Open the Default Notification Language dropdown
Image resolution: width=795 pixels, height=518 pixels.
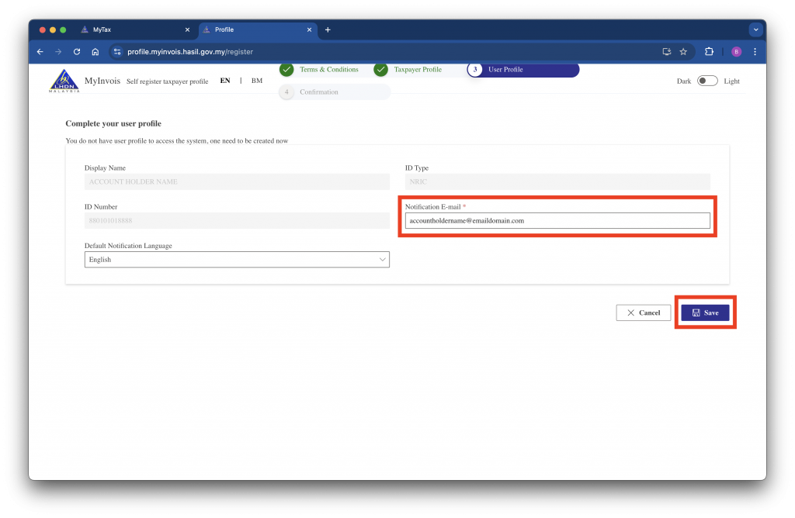(237, 260)
